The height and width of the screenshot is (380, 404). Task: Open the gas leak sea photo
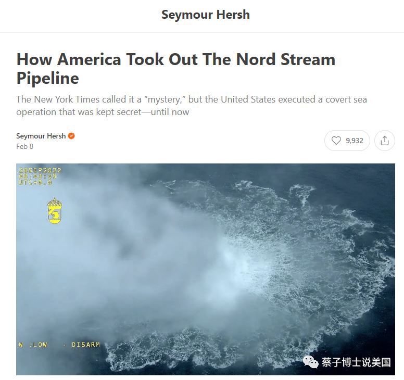(x=205, y=269)
